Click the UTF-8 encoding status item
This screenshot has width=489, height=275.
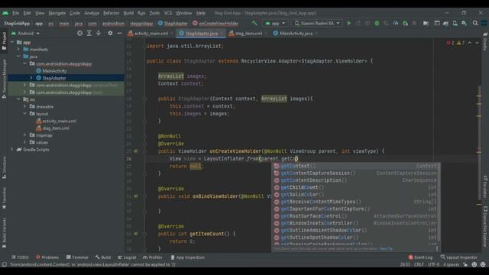click(433, 264)
